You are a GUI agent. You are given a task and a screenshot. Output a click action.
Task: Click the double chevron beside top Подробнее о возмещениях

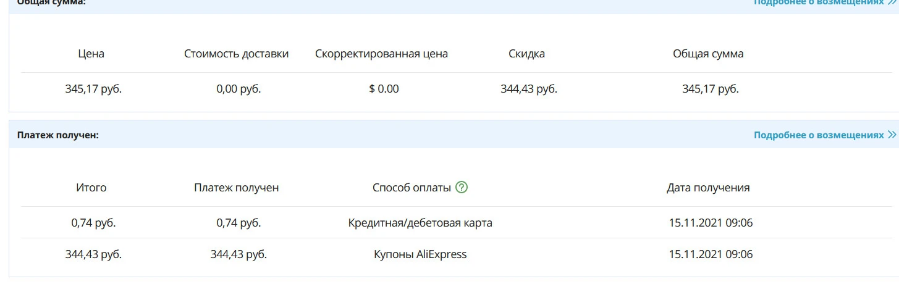pos(892,2)
